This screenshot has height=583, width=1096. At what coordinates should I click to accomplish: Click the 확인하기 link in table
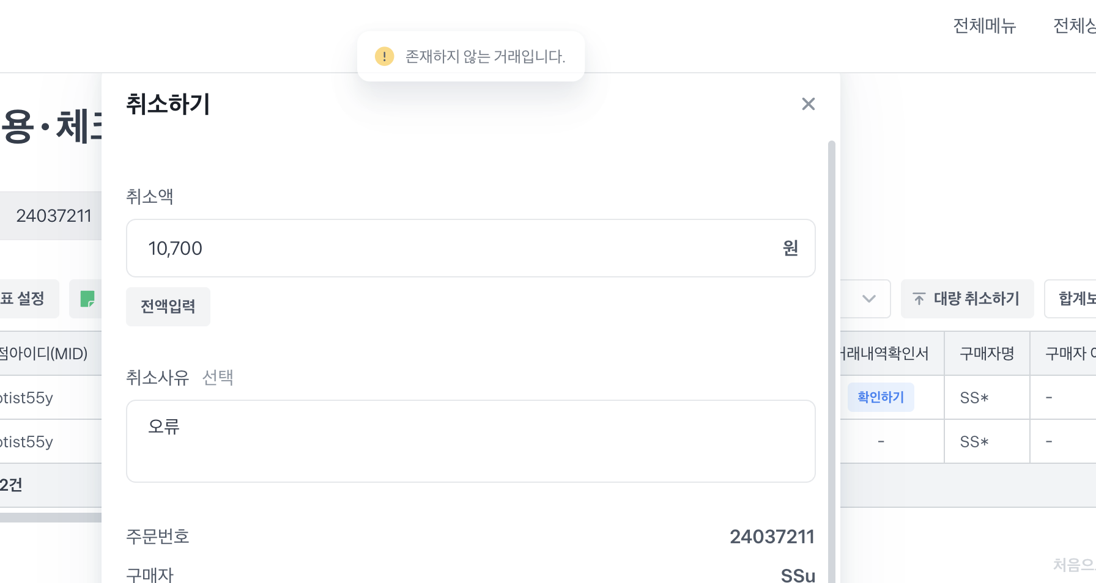pos(880,397)
